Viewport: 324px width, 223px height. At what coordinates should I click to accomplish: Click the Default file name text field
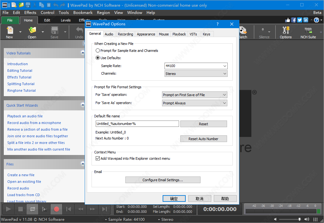point(137,124)
